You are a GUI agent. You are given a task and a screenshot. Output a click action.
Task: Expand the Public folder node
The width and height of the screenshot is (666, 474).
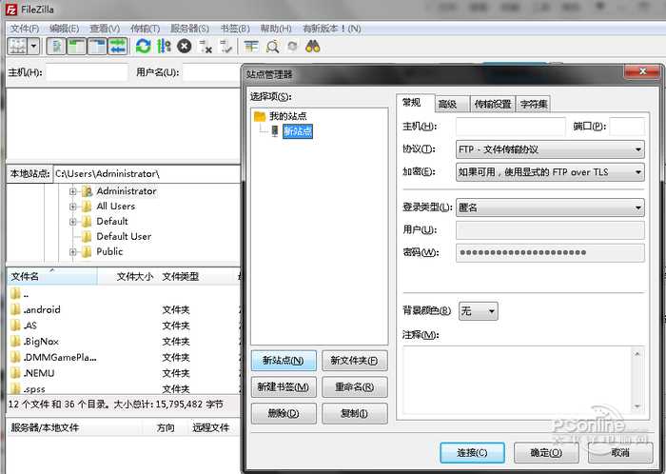click(72, 252)
